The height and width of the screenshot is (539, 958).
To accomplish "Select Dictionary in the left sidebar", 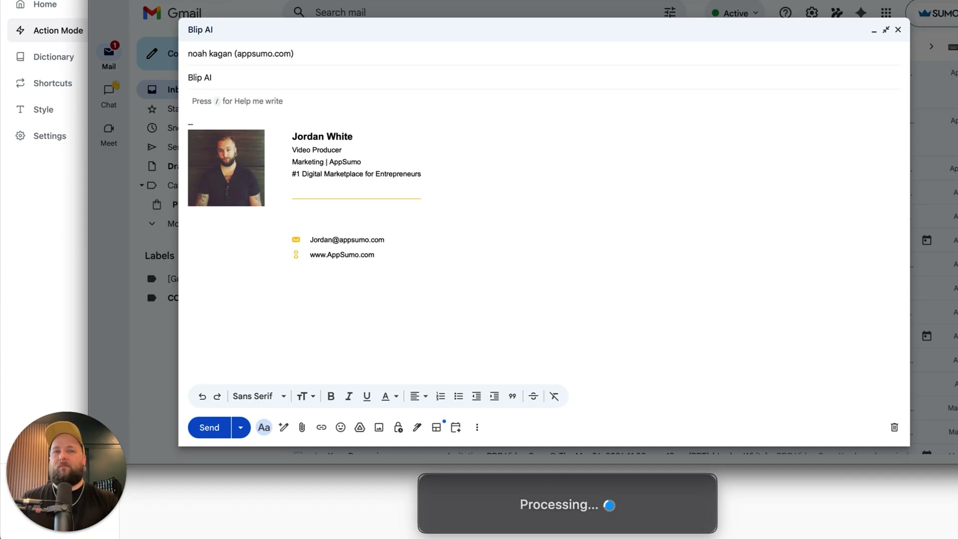I will [53, 56].
